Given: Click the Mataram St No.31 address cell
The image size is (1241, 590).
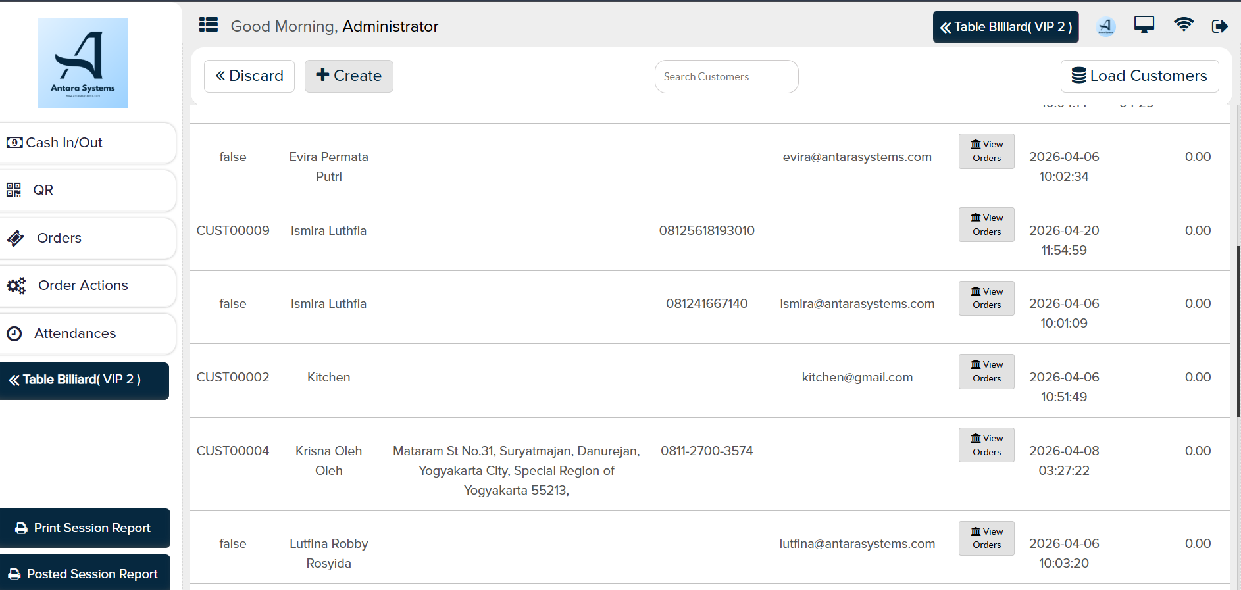Looking at the screenshot, I should (x=517, y=471).
